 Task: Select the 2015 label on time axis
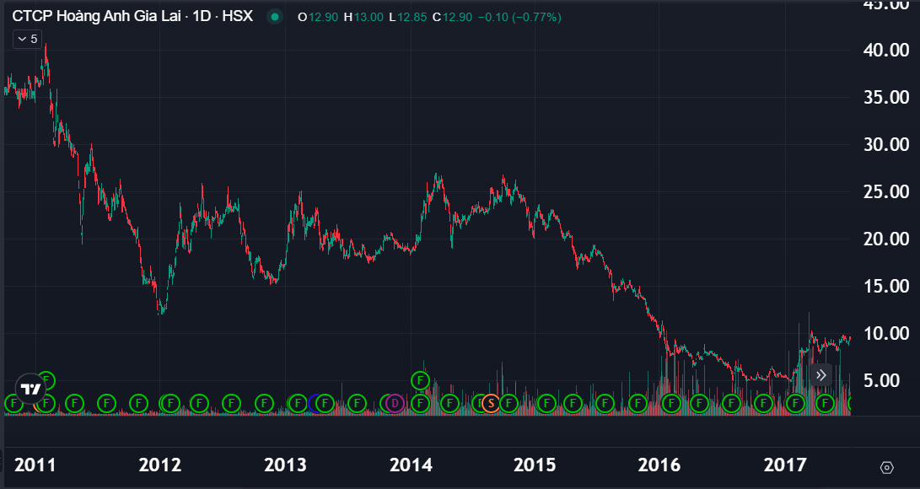pyautogui.click(x=535, y=465)
